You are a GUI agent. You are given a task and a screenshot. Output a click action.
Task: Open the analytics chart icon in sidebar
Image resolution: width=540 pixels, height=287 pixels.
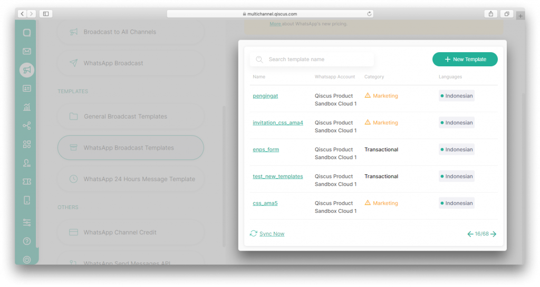27,107
